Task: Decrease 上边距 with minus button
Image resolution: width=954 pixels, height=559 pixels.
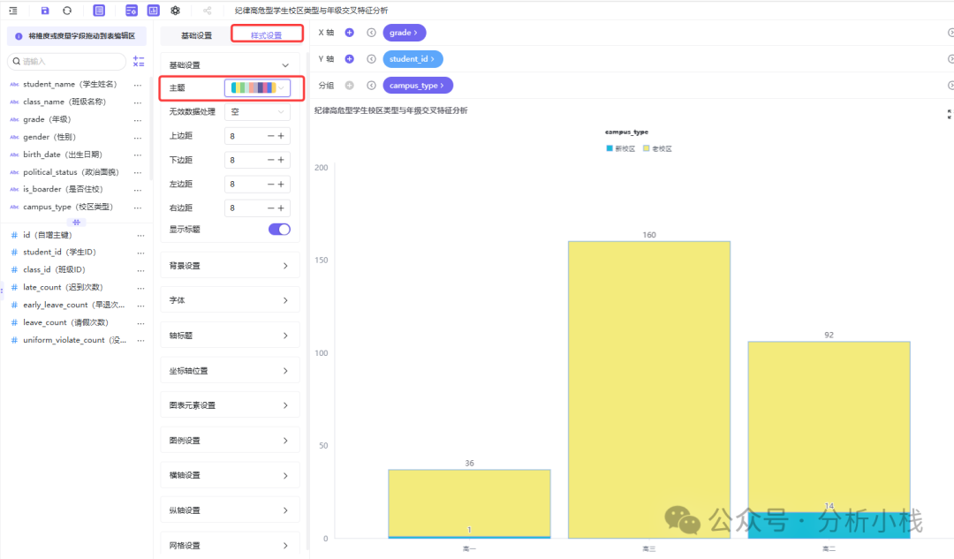Action: tap(271, 136)
